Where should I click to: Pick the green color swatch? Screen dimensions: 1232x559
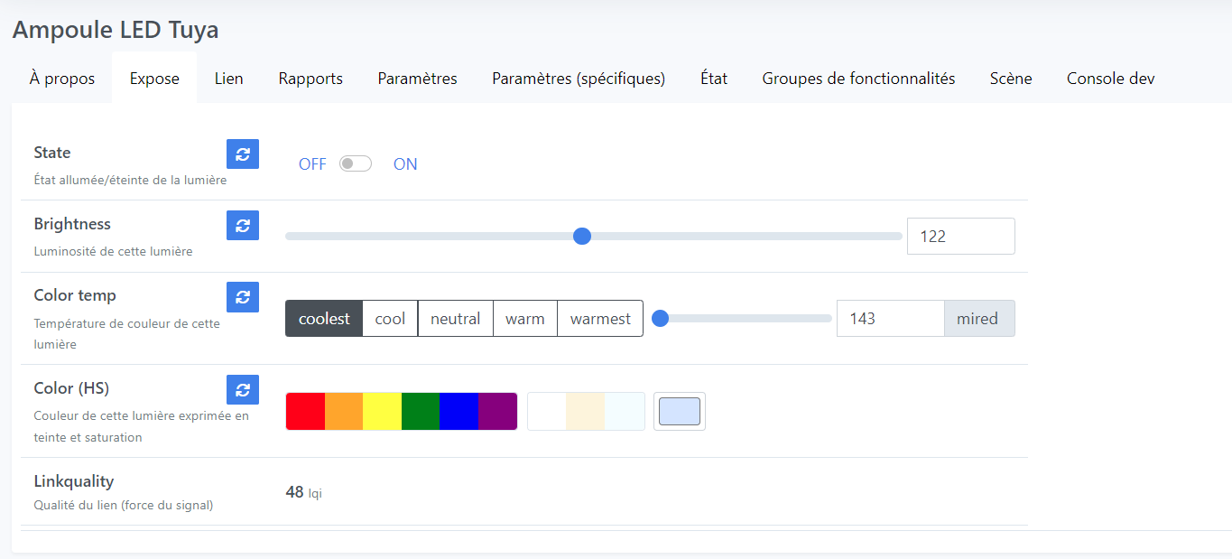421,412
